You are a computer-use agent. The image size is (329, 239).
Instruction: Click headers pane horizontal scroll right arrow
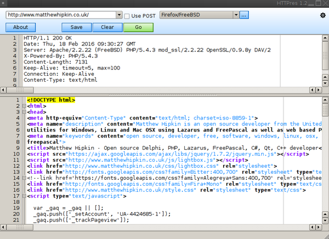319,90
